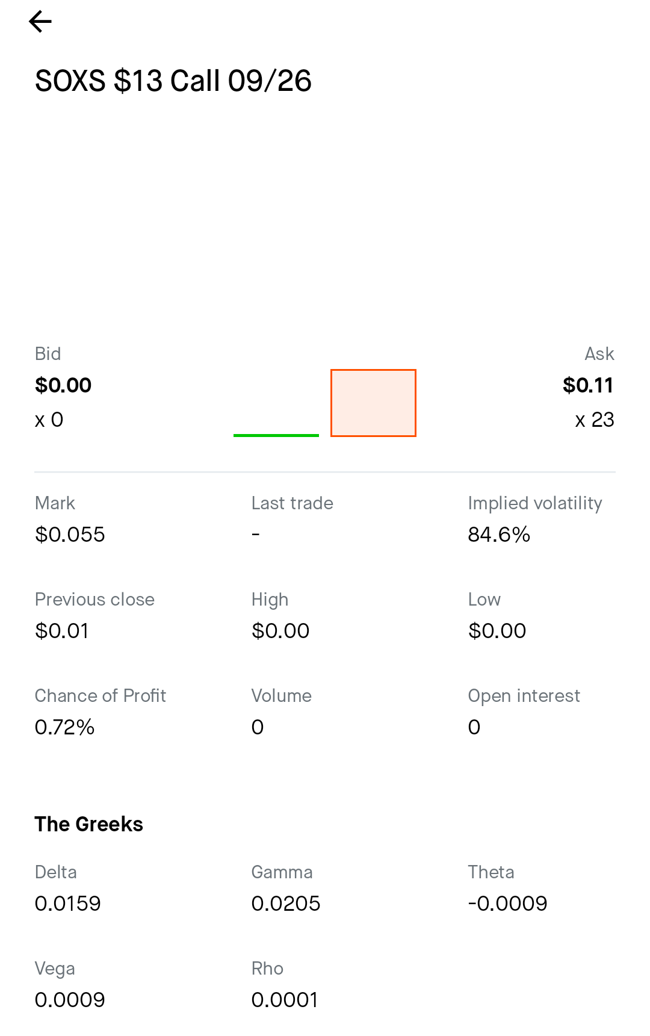Tap the High price value

click(x=280, y=631)
